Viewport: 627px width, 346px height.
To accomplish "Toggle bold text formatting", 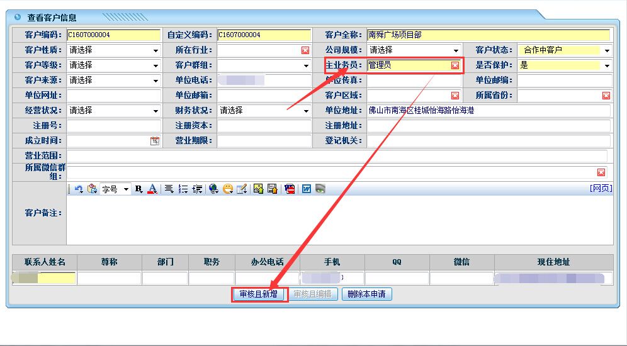I will 139,189.
